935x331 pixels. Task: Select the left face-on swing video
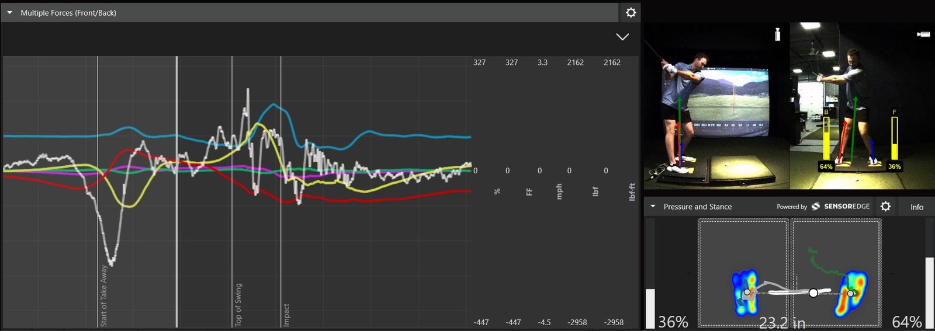click(x=716, y=106)
